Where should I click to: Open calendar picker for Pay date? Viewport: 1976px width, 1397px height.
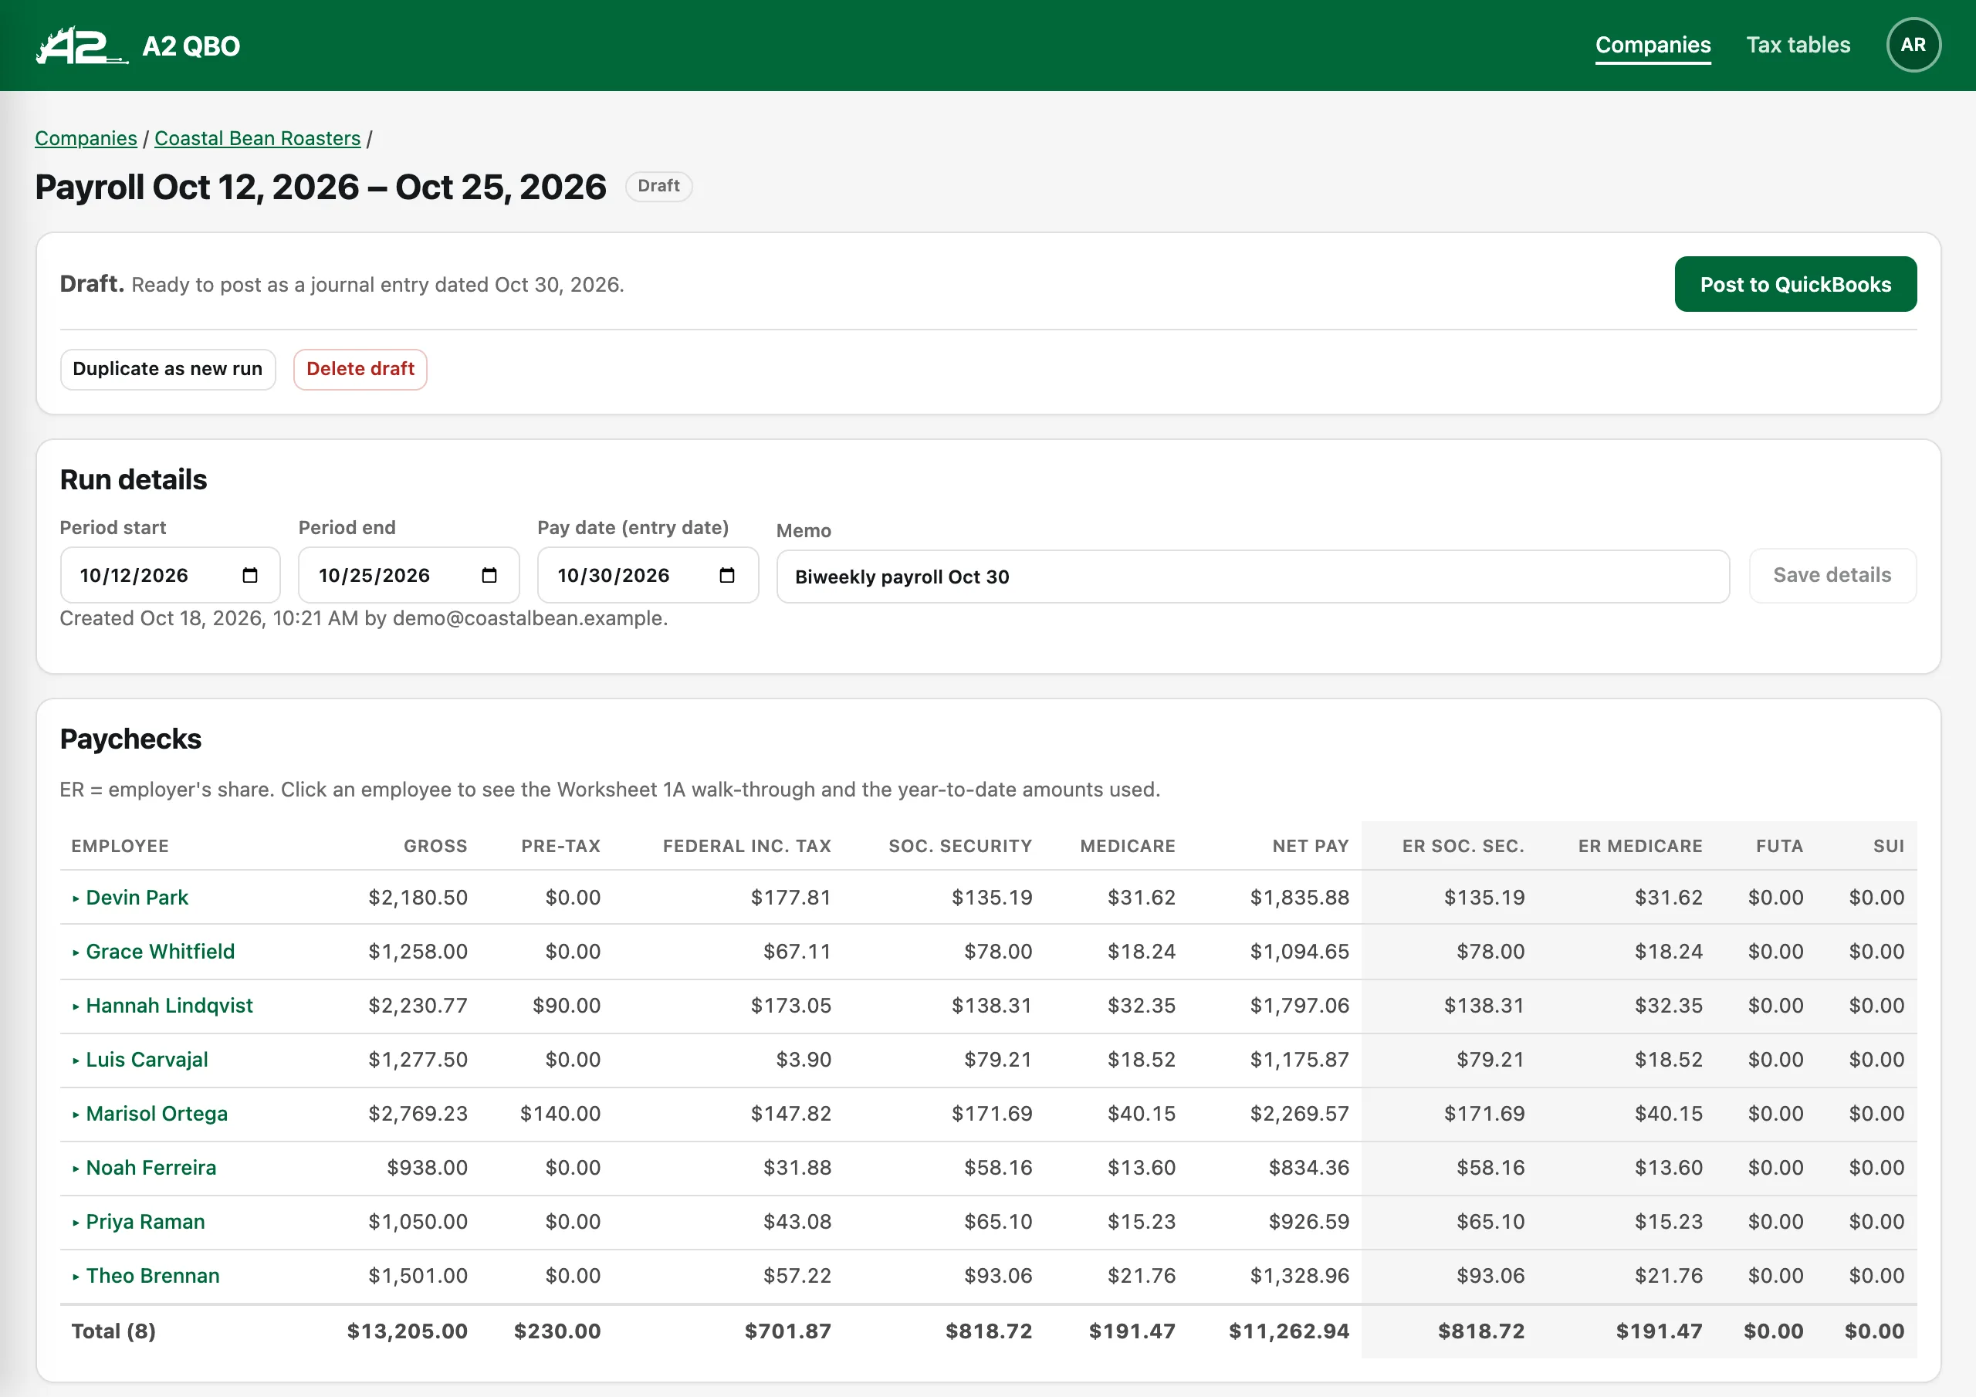point(727,575)
